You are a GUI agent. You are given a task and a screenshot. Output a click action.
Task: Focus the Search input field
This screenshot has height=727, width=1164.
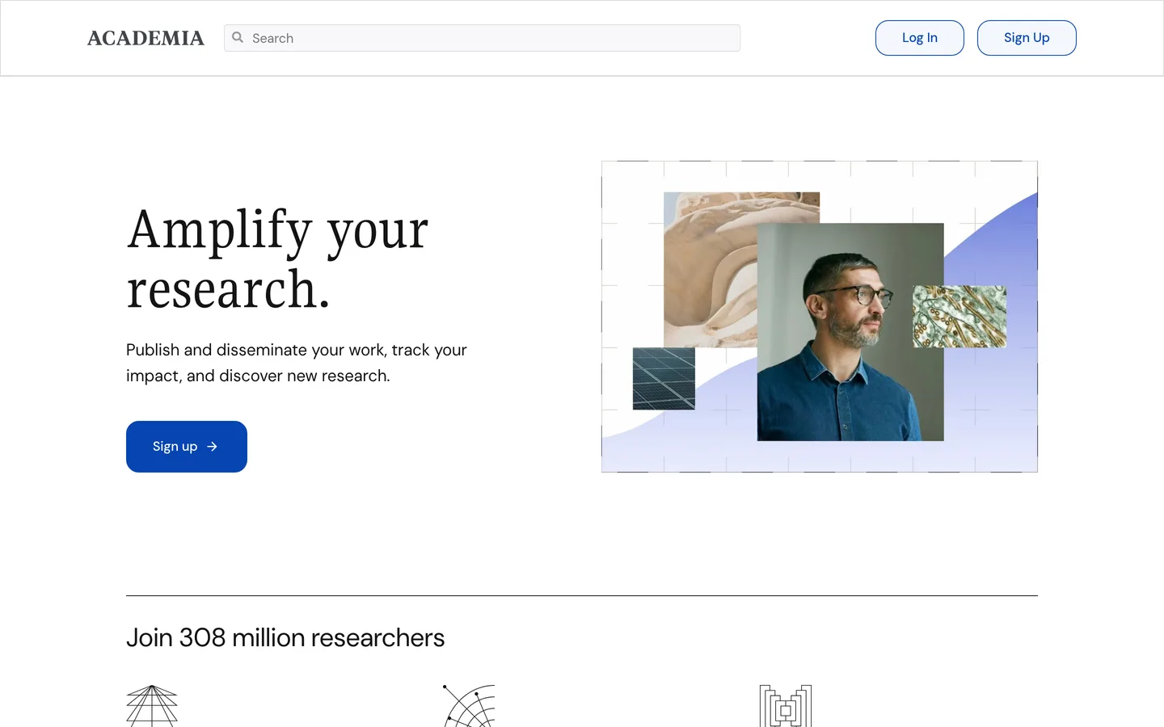tap(482, 38)
